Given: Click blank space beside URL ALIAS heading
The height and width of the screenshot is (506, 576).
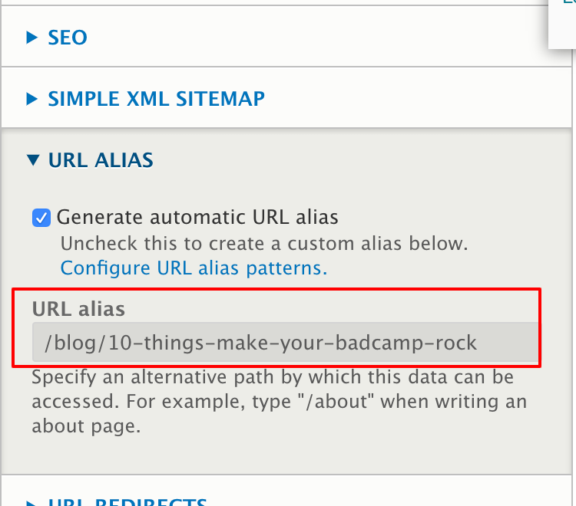Looking at the screenshot, I should point(346,159).
